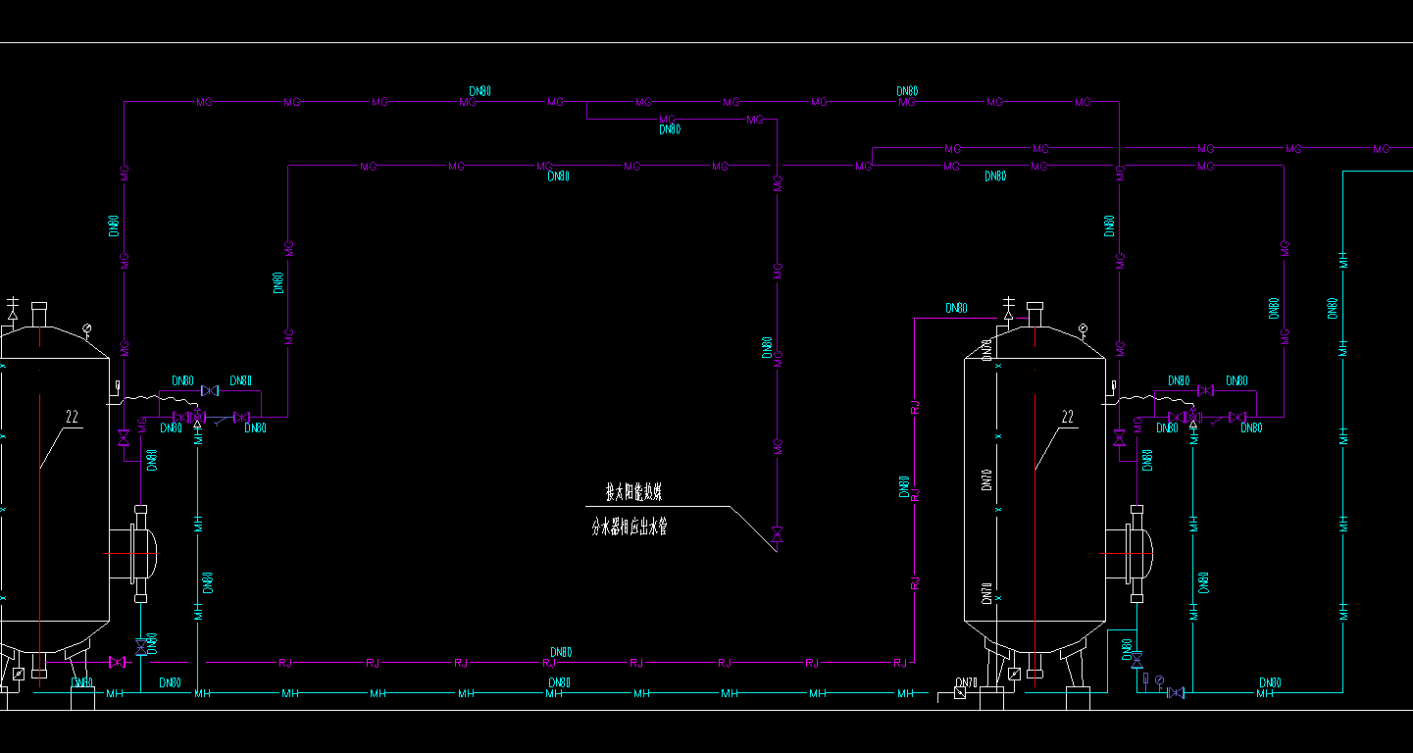Click the magenta valve on the left tank's vertical MG line
The image size is (1413, 753).
pyautogui.click(x=124, y=438)
